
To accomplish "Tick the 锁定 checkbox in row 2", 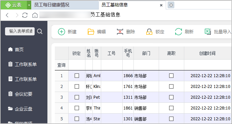I will pos(77,86).
